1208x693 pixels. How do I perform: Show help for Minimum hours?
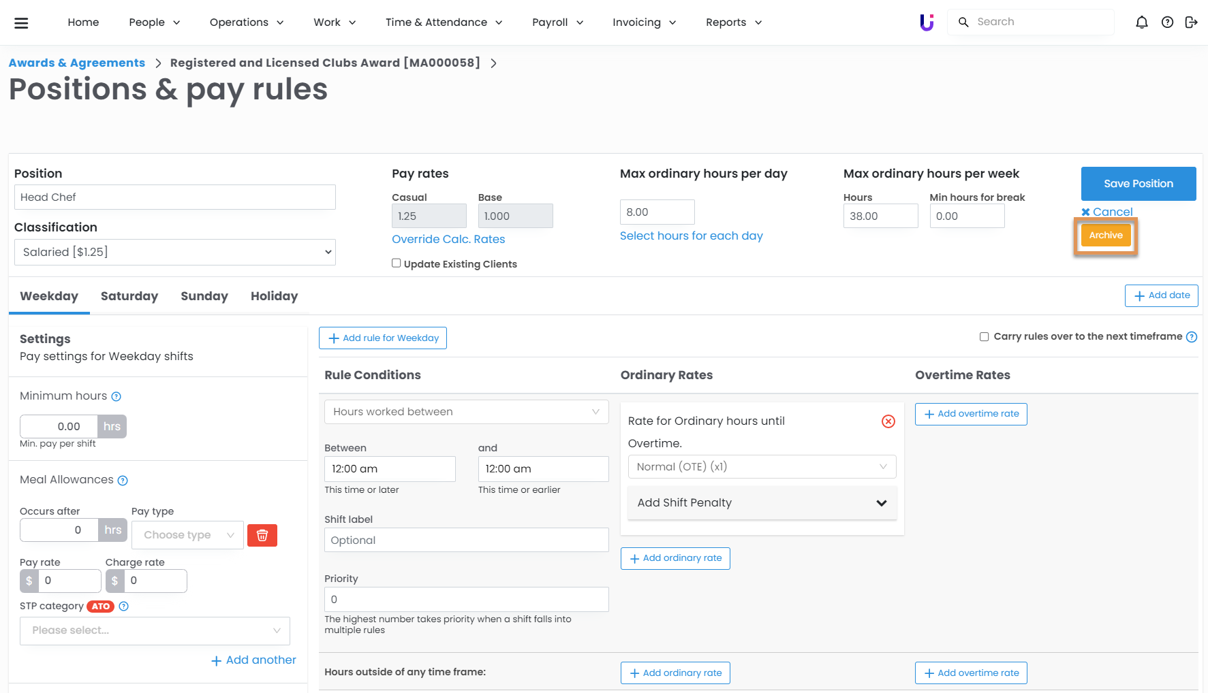point(117,397)
